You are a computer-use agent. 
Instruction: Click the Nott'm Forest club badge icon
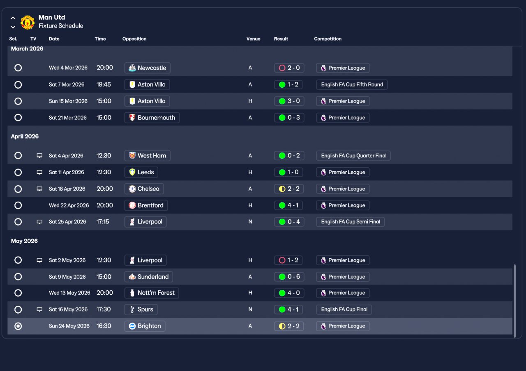tap(132, 293)
